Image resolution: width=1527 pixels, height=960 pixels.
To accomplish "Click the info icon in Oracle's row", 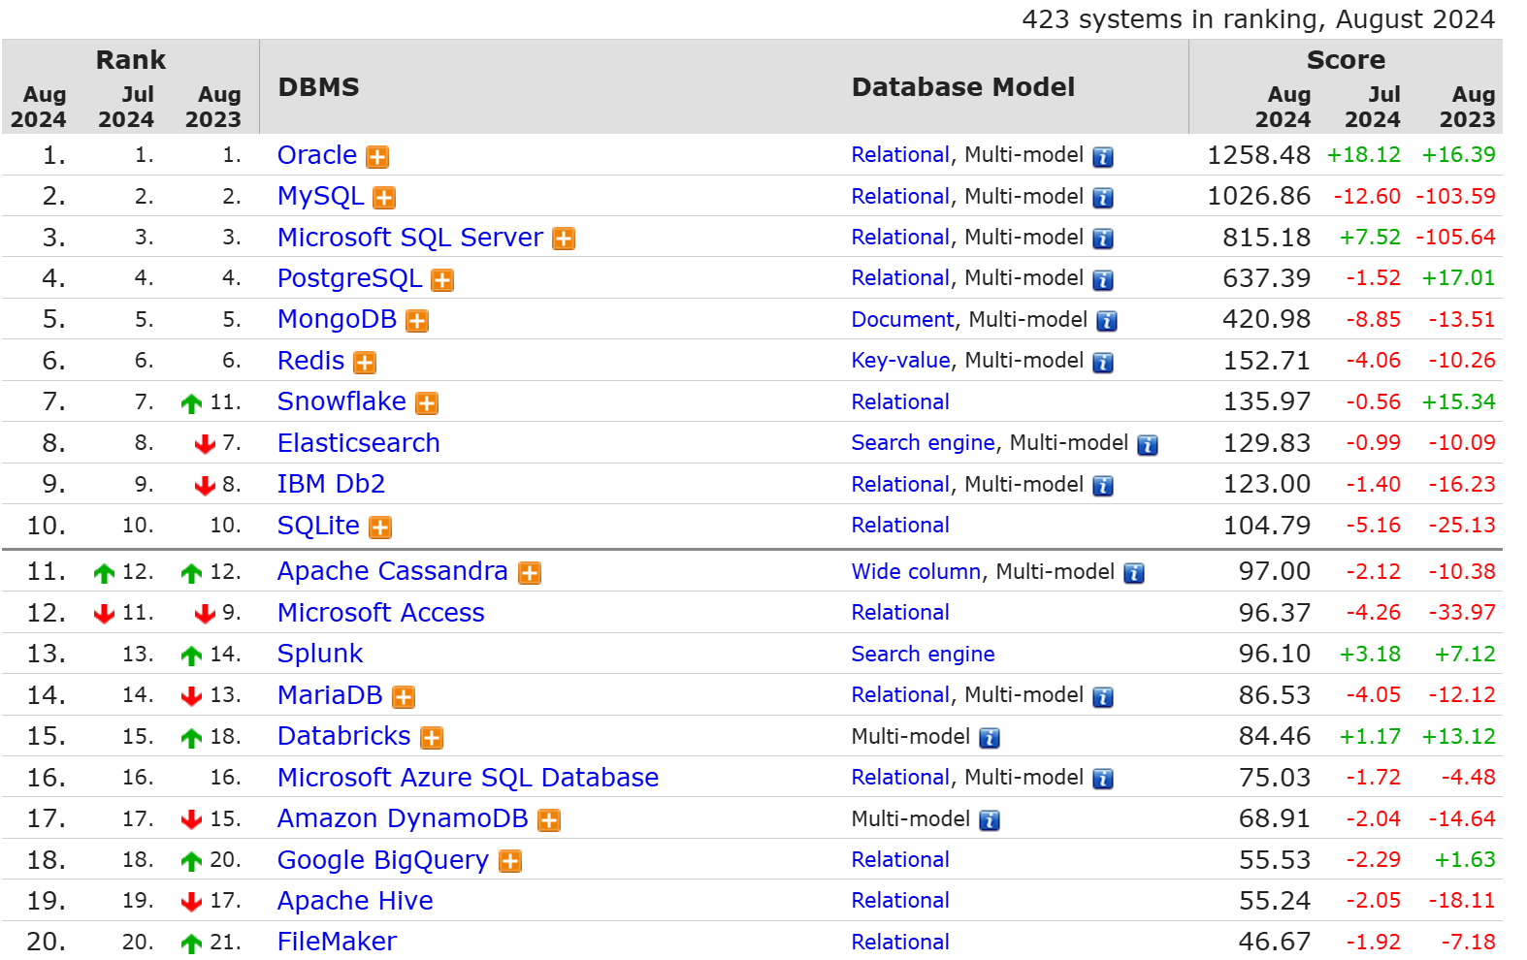I will (x=1103, y=157).
